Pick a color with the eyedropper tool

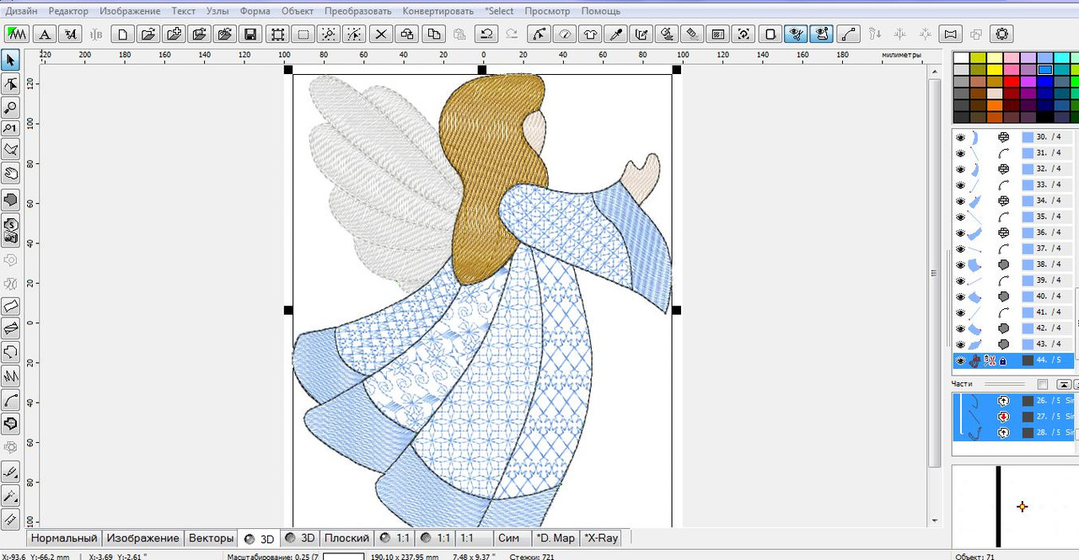point(616,35)
